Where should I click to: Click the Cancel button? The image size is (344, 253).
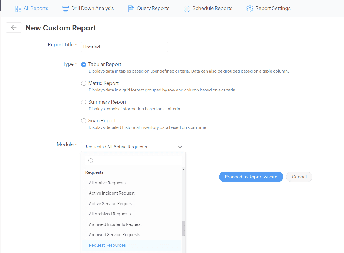click(299, 177)
